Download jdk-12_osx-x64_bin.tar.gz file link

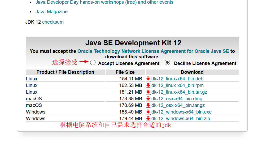[x=177, y=105]
